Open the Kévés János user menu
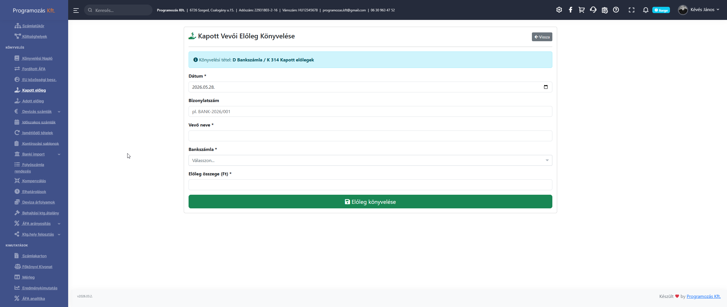The width and height of the screenshot is (727, 307). pos(699,10)
